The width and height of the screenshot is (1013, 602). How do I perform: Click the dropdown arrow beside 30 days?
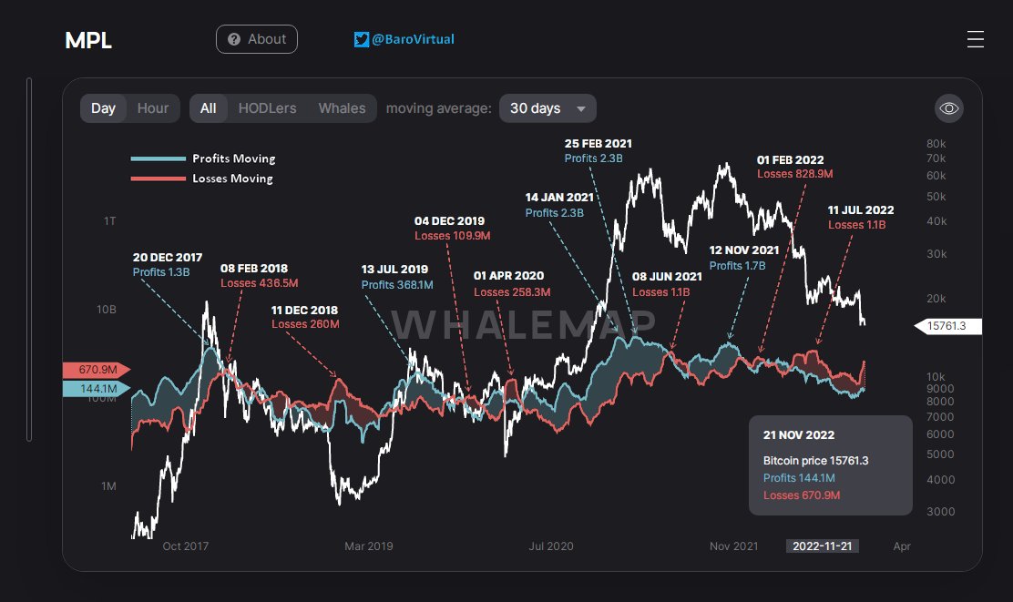(x=581, y=109)
